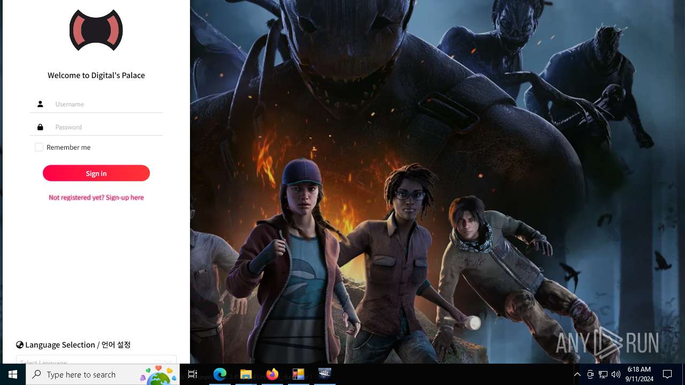The image size is (685, 385).
Task: Open File Explorer from the taskbar
Action: click(x=246, y=374)
